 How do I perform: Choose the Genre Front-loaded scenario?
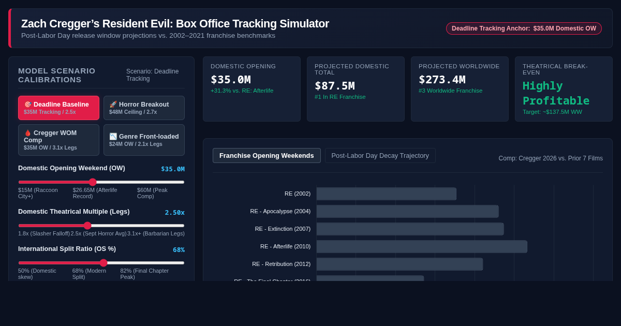tap(144, 140)
